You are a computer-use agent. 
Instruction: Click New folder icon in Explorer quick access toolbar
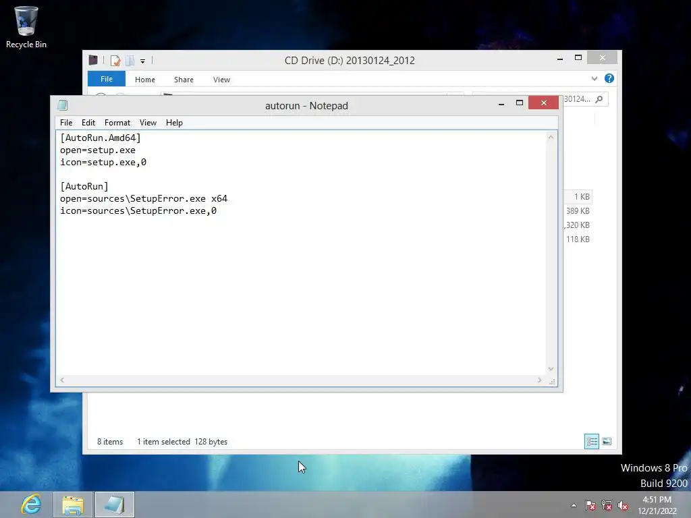130,60
